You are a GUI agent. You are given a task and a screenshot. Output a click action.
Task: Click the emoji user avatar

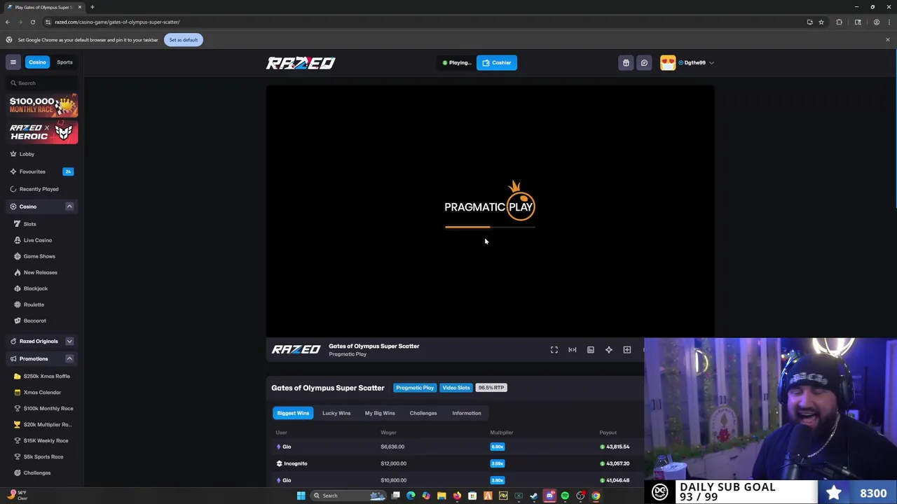coord(668,63)
